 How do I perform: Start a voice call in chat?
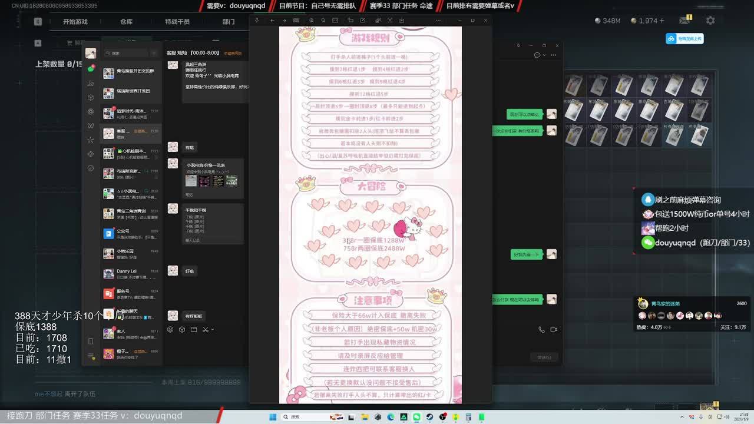click(541, 330)
